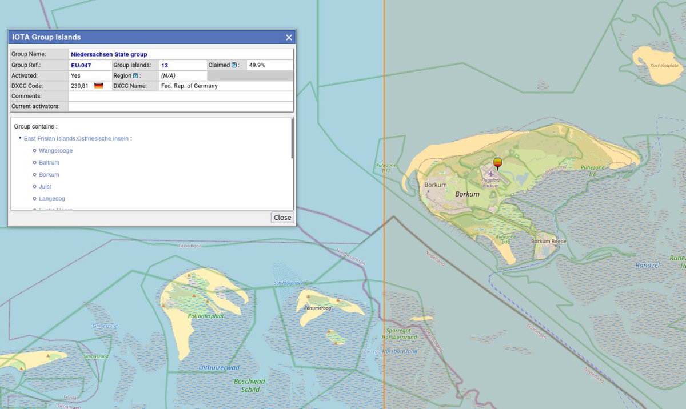Viewport: 686px width, 409px height.
Task: Click the Borkum island map pin marker
Action: (498, 163)
